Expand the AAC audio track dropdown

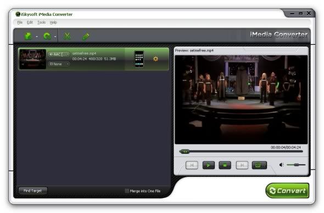59,54
